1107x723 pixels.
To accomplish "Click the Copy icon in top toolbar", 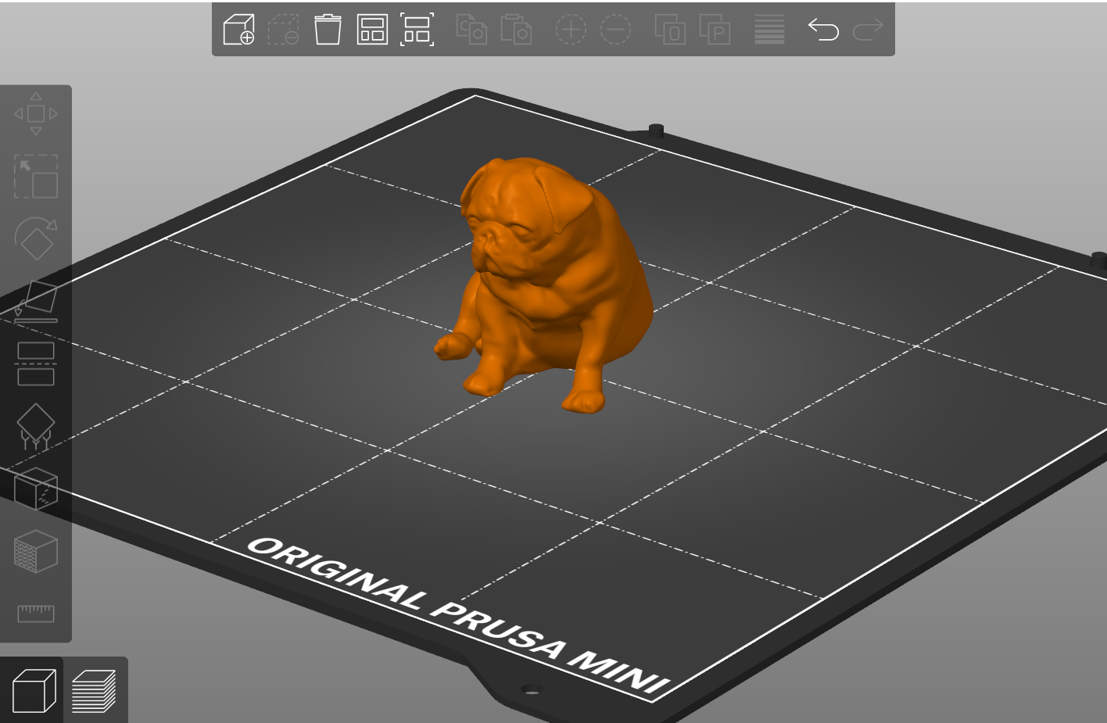I will [471, 30].
